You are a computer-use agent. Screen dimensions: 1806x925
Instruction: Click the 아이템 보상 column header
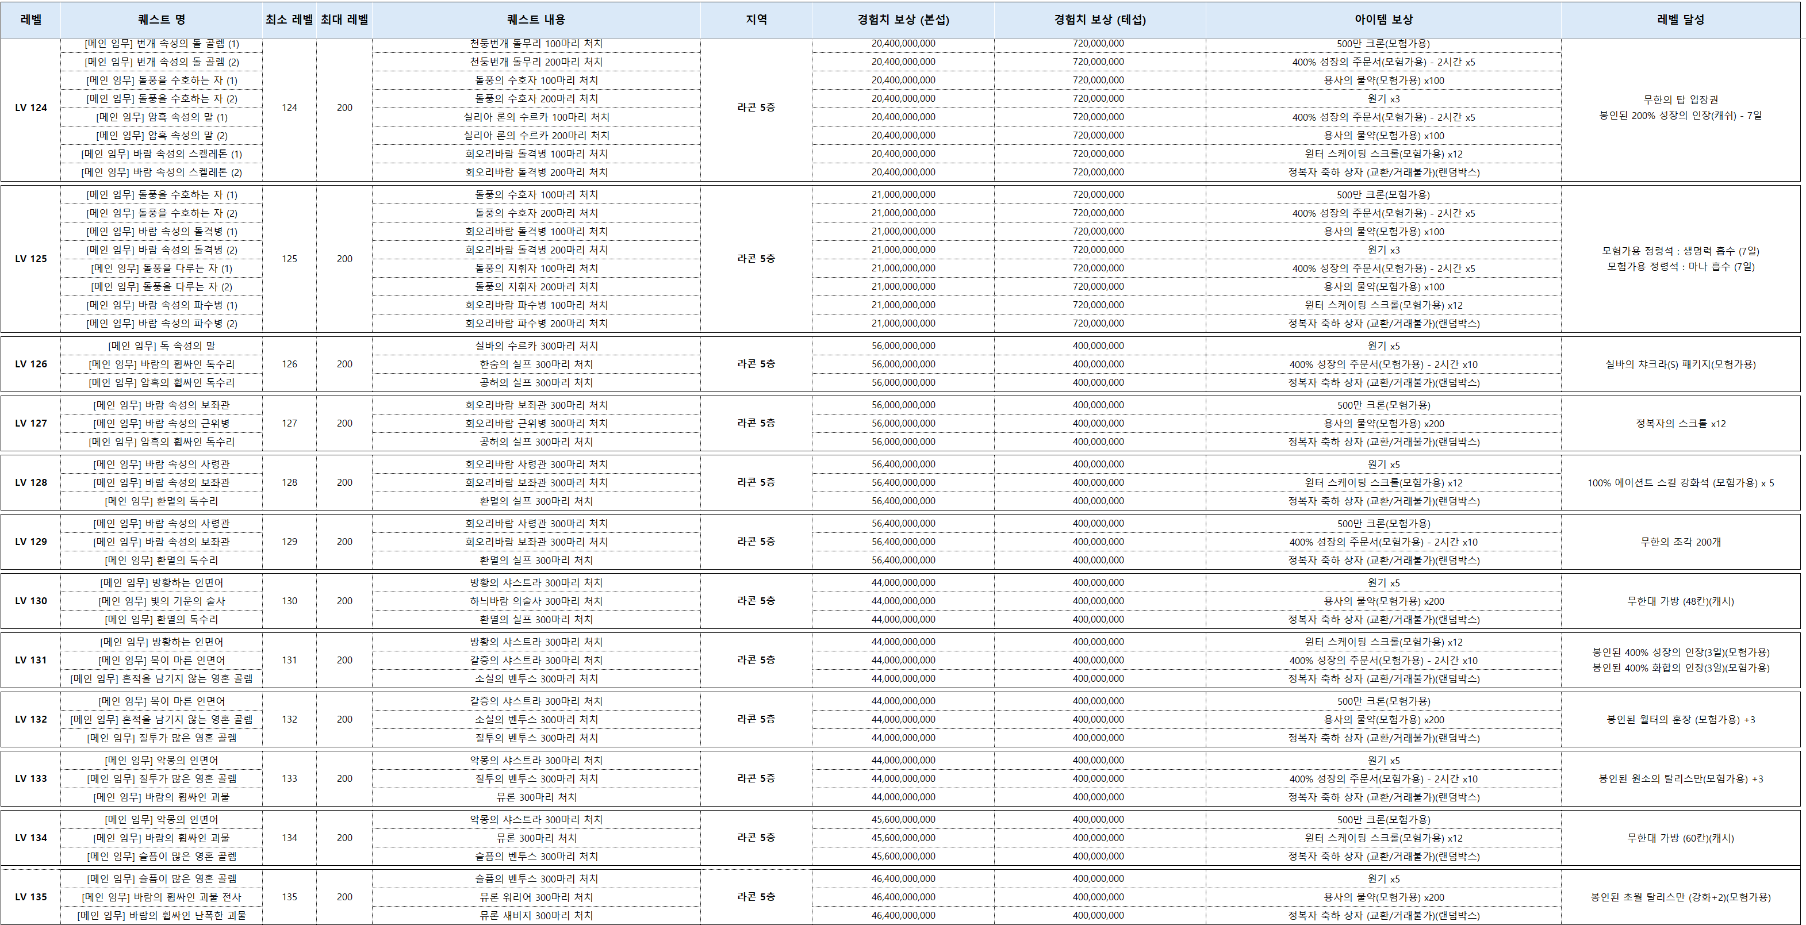[x=1383, y=20]
